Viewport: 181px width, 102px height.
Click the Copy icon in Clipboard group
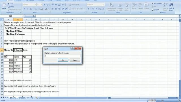(x=8, y=7)
